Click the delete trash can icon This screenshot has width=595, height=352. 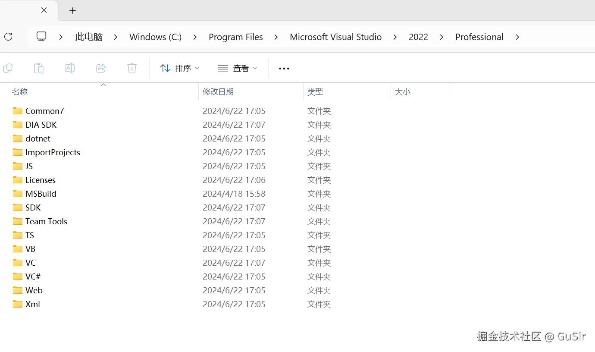coord(132,68)
